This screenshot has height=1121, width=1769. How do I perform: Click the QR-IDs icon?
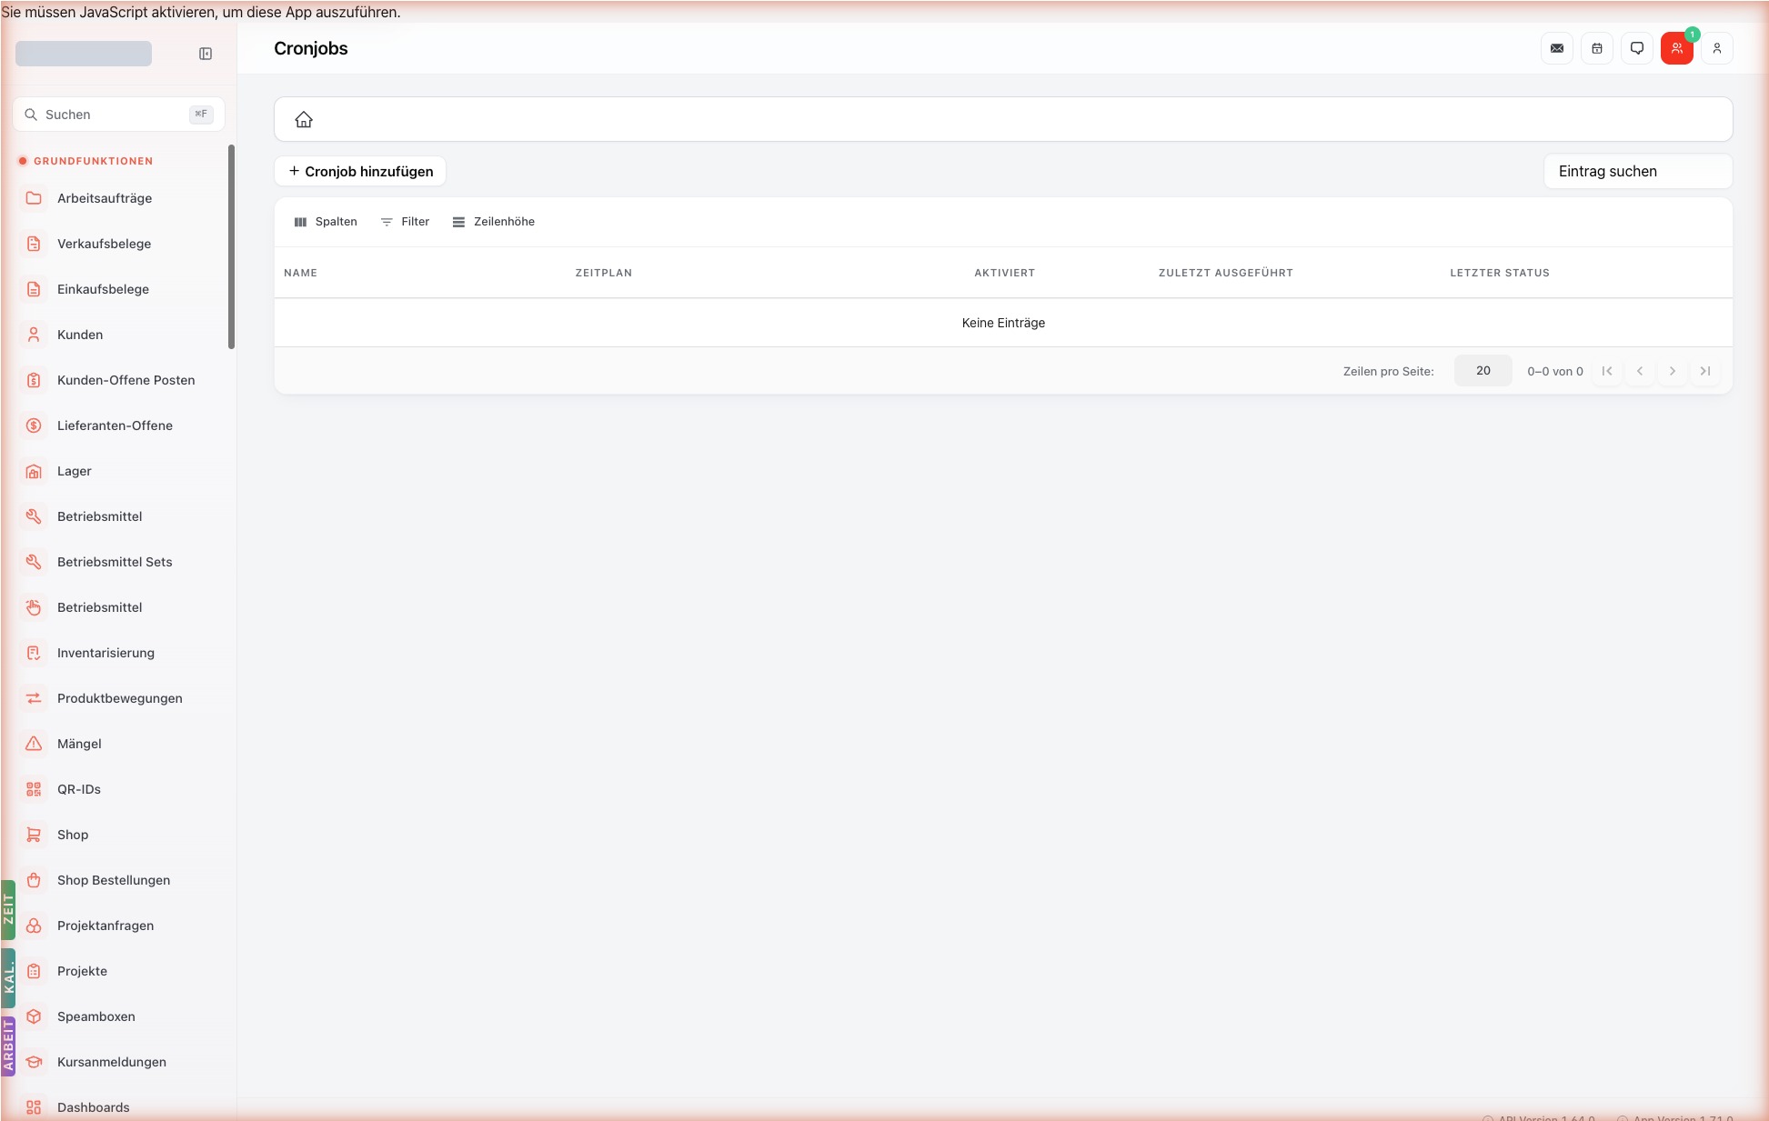pos(34,789)
